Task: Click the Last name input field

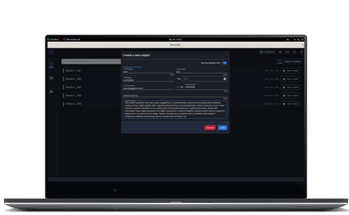Action: click(x=201, y=71)
